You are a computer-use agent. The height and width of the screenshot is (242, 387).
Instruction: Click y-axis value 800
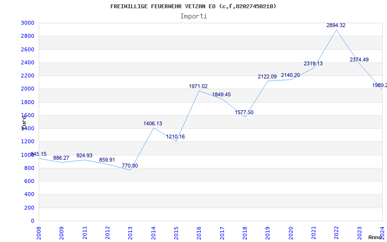(30, 168)
